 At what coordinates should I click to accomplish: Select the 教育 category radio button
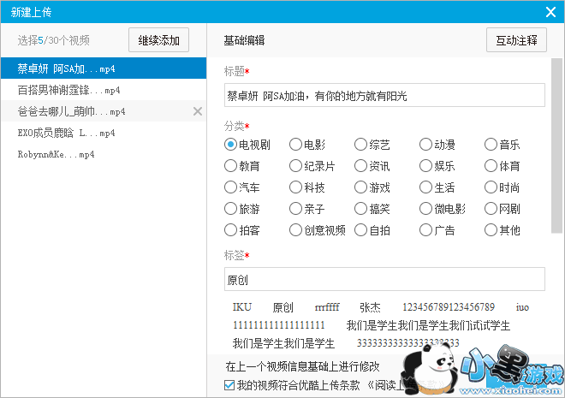point(230,166)
